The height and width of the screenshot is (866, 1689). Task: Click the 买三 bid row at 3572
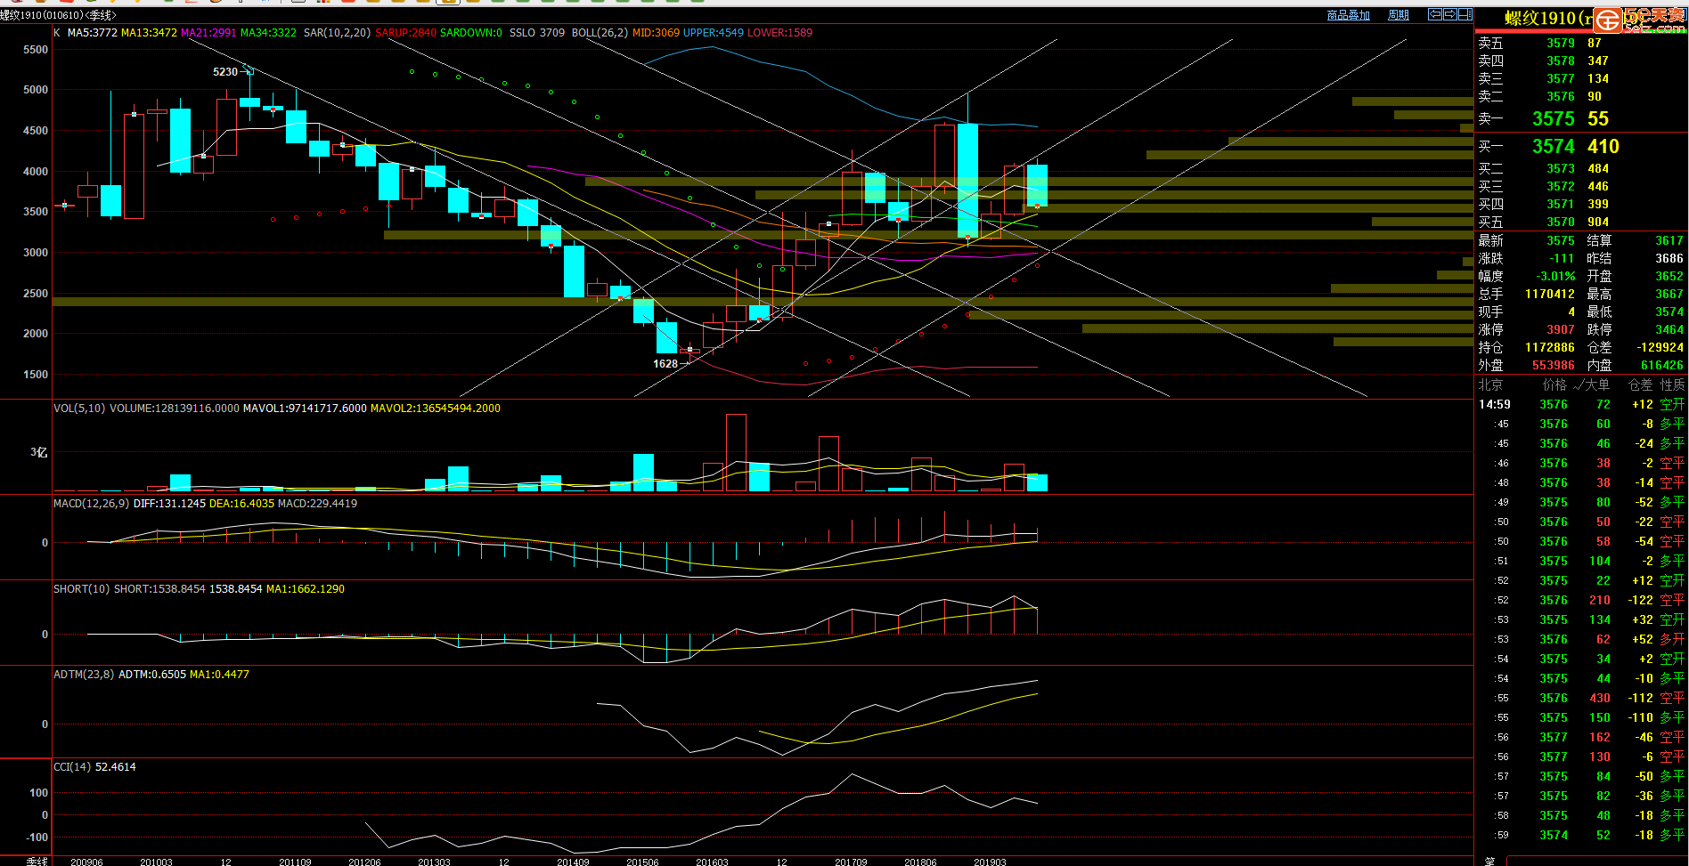click(1582, 186)
